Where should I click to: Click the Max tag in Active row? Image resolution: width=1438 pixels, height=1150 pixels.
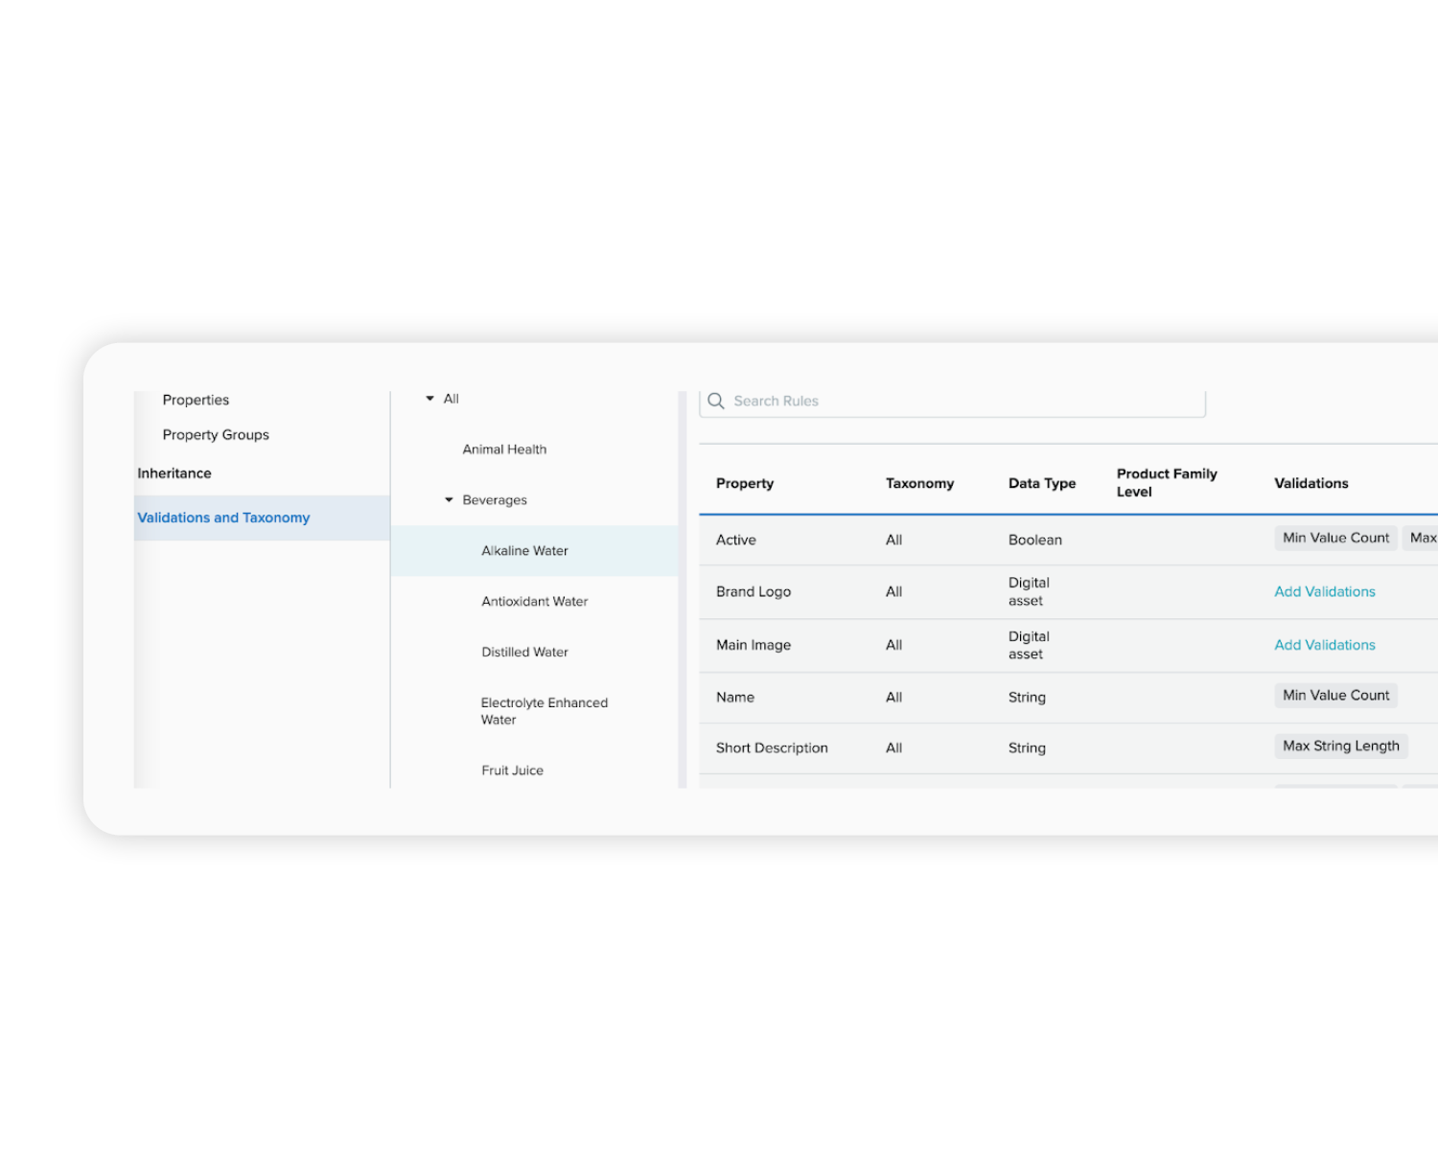tap(1420, 539)
